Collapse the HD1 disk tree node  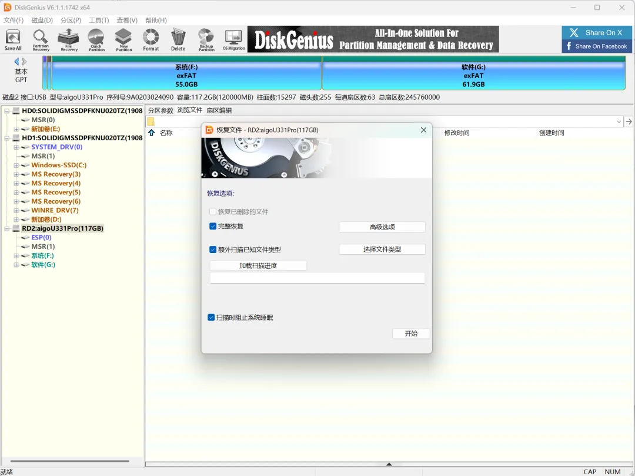pyautogui.click(x=7, y=138)
